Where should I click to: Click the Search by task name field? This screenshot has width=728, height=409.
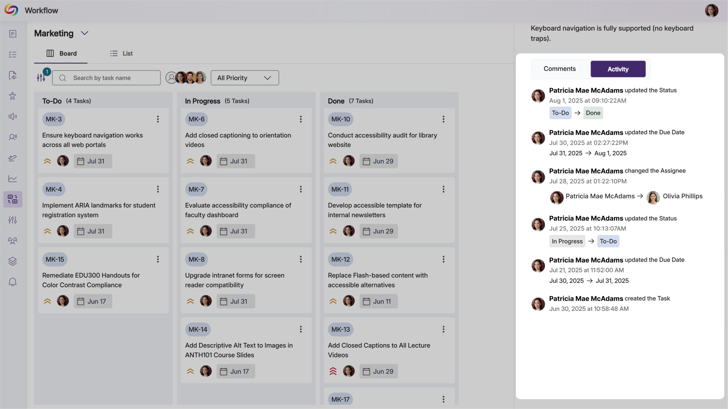106,78
